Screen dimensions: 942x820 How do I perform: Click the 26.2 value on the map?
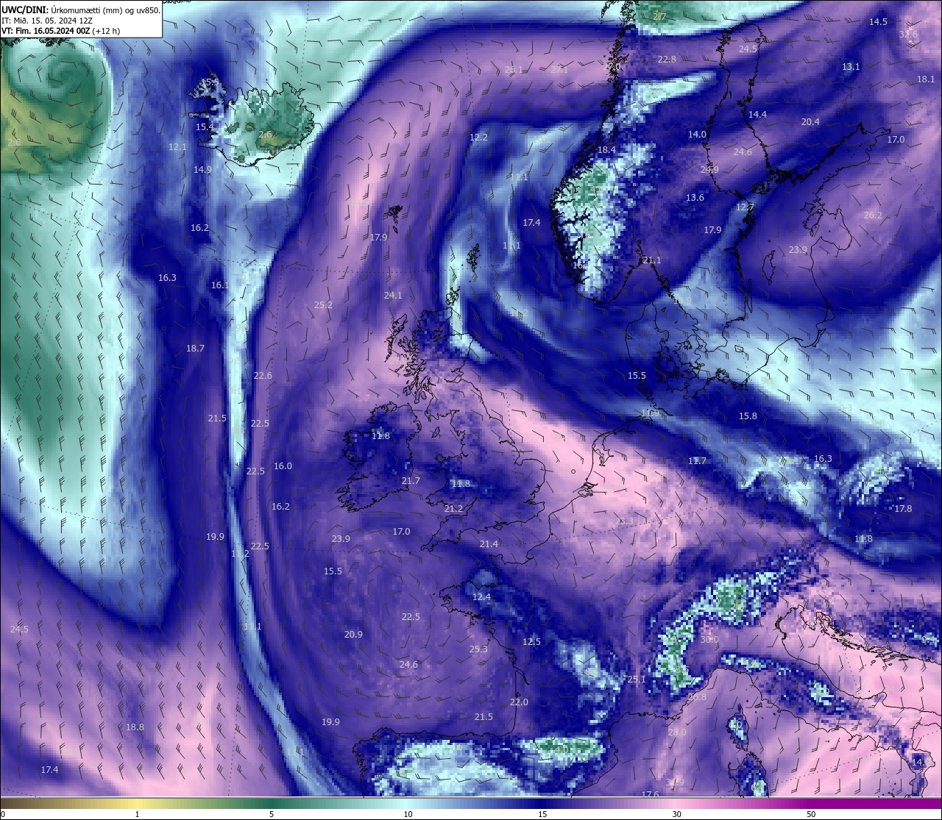click(x=873, y=215)
